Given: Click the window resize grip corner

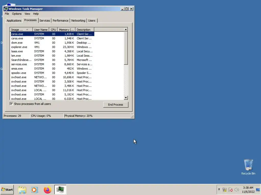Looking at the screenshot, I should coord(132,116).
